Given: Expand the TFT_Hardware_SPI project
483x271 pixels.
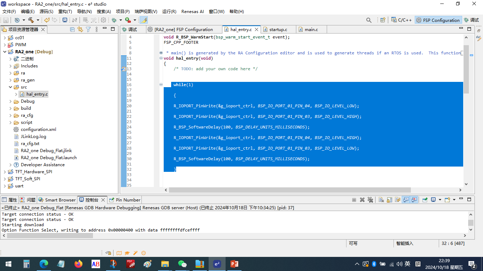Looking at the screenshot, I should pyautogui.click(x=5, y=171).
